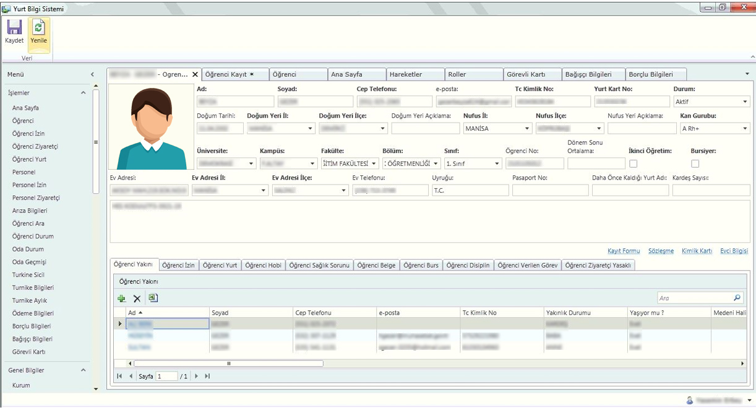Click the Kaydet save icon
This screenshot has width=756, height=410.
point(14,28)
